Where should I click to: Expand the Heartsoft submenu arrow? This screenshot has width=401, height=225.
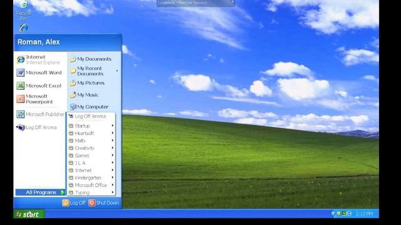click(x=113, y=133)
